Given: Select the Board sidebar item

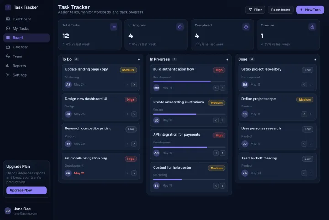Looking at the screenshot, I should coord(27,38).
